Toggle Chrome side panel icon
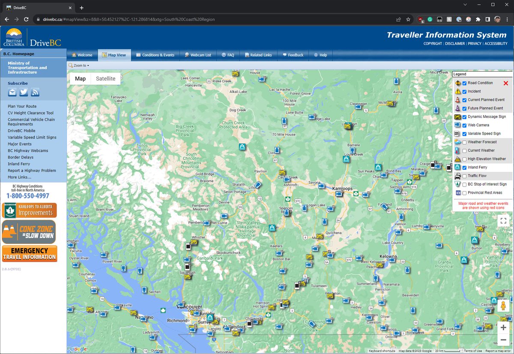Screen dimensions: 514x354 487,19
